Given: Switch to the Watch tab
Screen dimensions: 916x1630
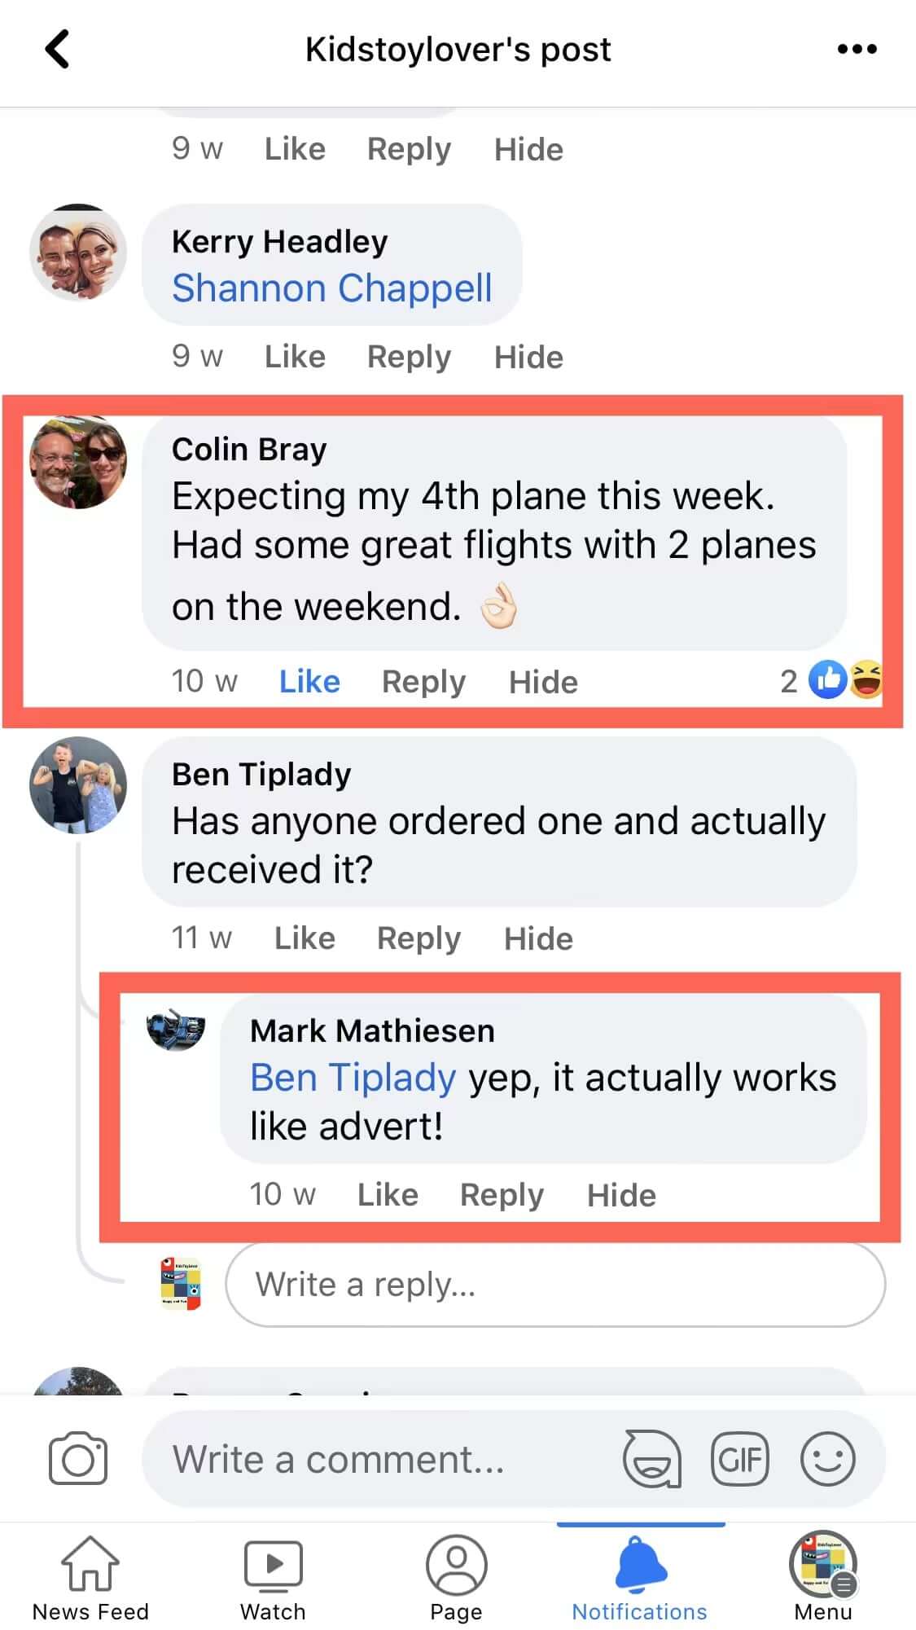Looking at the screenshot, I should coord(273,1577).
